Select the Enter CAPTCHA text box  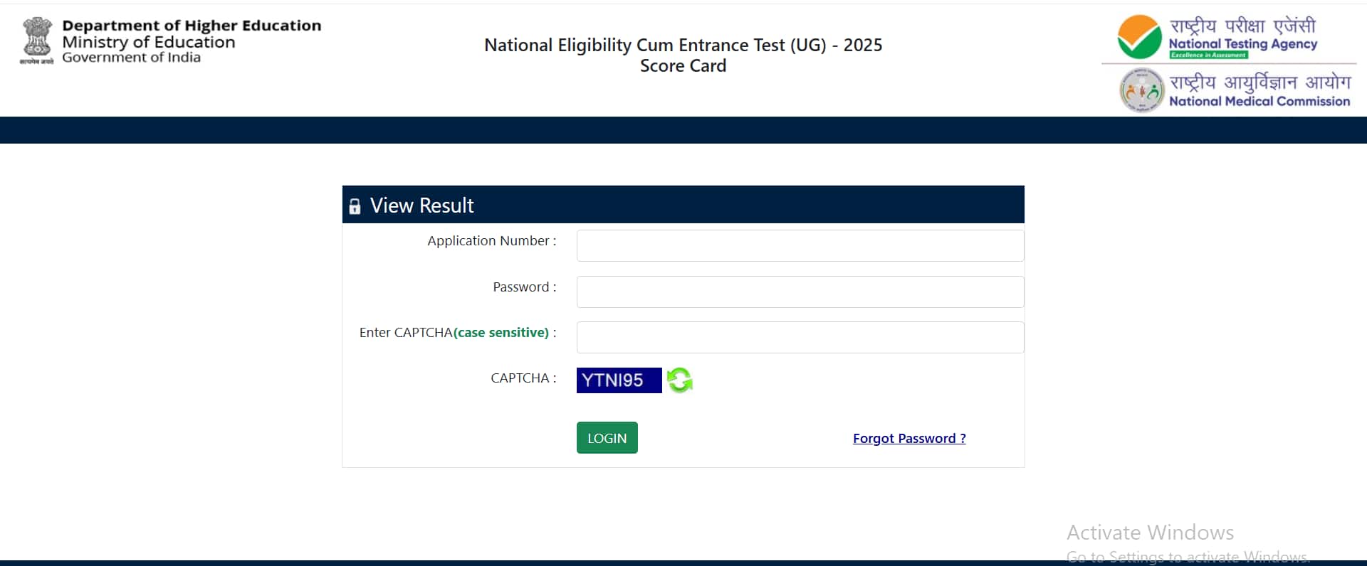(x=800, y=337)
